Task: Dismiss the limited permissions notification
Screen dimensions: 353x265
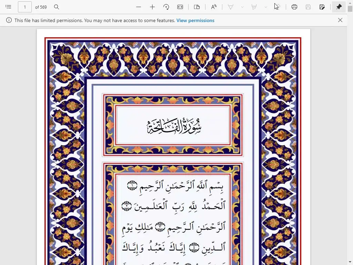Action: pos(340,20)
